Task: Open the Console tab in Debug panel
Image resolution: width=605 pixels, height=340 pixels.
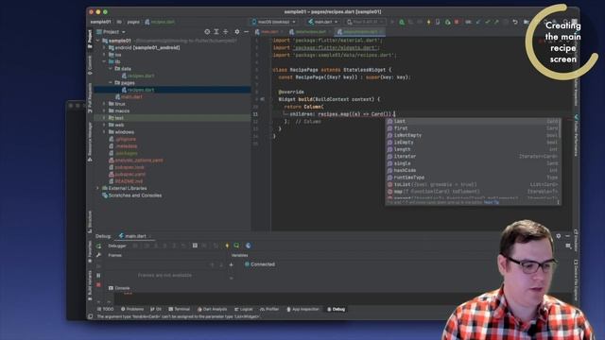Action: pos(119,288)
